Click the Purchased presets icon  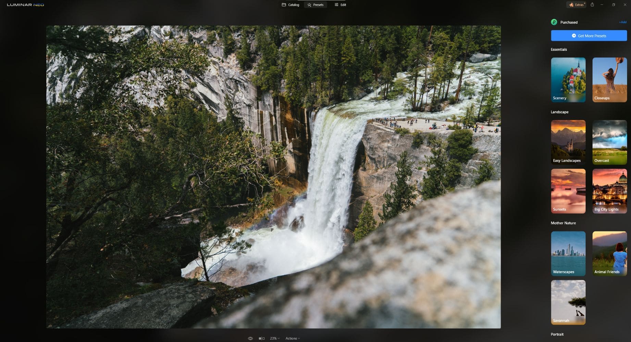tap(554, 22)
